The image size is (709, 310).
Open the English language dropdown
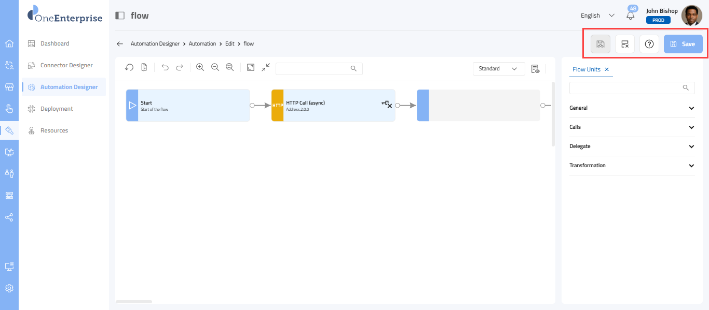[597, 16]
